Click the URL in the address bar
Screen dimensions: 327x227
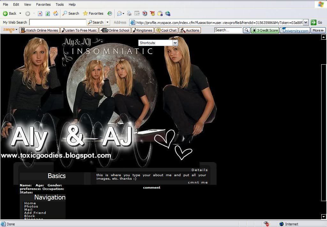219,23
